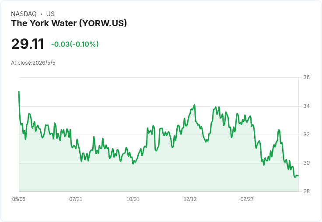
Task: Click the 07/21 date axis label
Action: coord(76,199)
